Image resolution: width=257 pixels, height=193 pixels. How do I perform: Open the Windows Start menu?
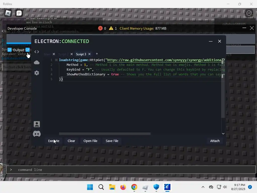click(90, 187)
